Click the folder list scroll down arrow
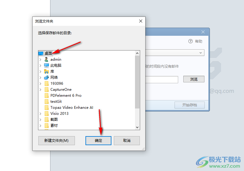This screenshot has width=244, height=171. click(x=137, y=127)
